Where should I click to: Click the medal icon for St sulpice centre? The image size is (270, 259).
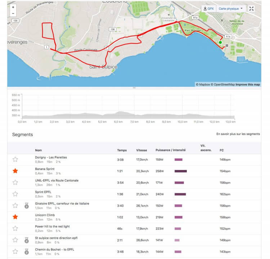click(x=26, y=240)
